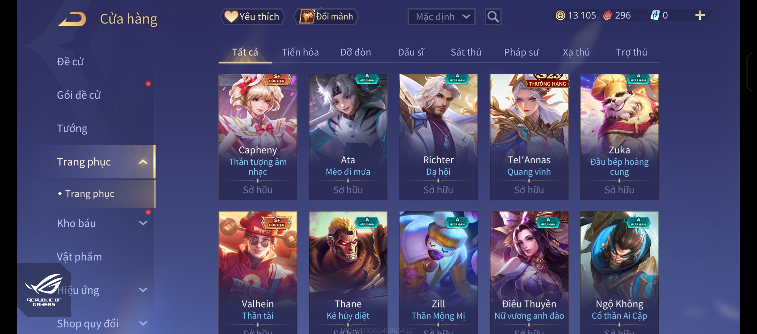The width and height of the screenshot is (757, 334).
Task: Collapse the Trang phục sidebar section
Action: point(143,162)
